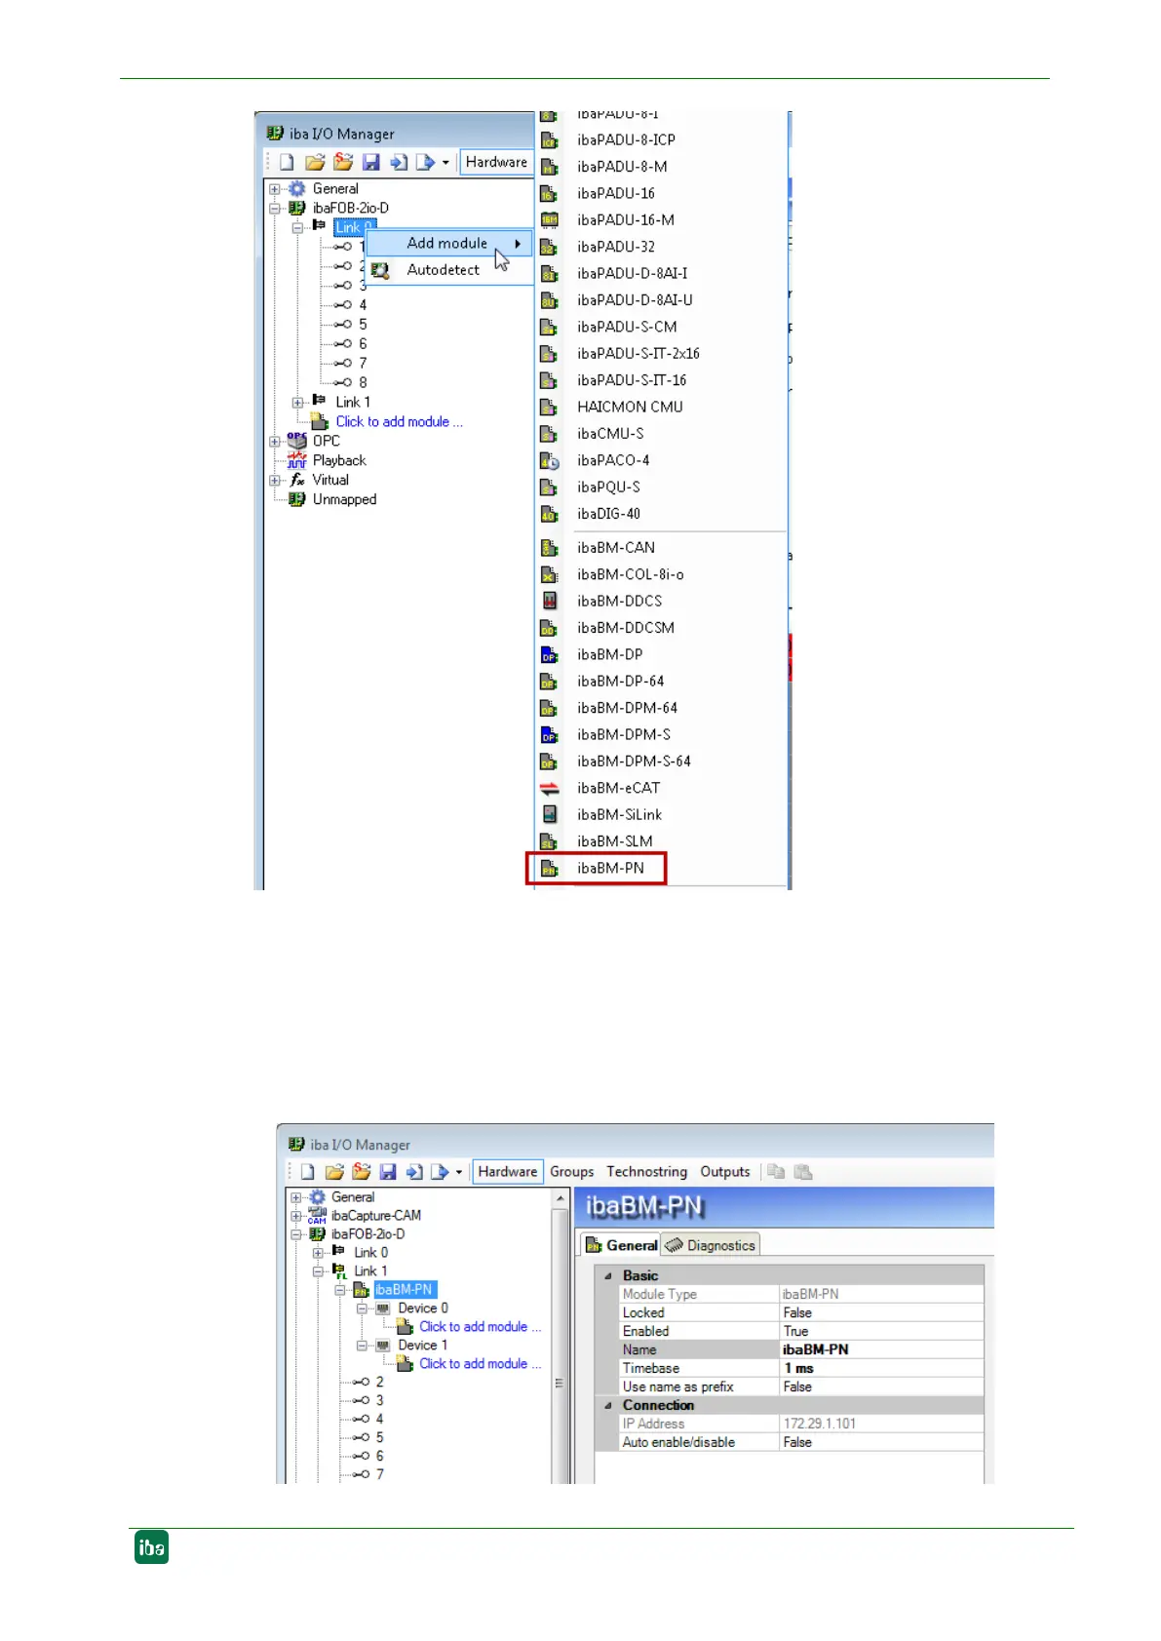Click Open folder icon in the Add module window

point(315,162)
